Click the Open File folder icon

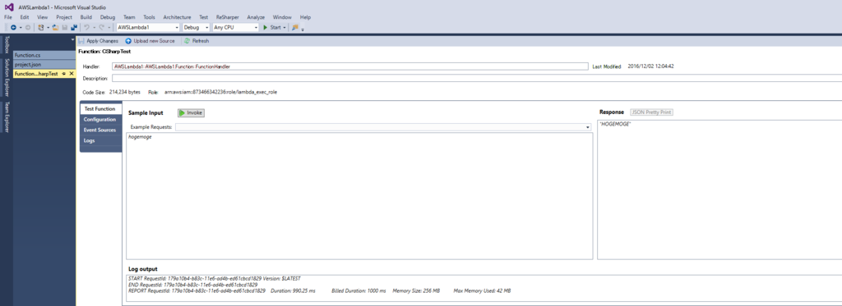55,27
